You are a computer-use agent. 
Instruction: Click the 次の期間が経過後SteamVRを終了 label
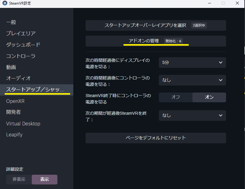tap(116, 116)
